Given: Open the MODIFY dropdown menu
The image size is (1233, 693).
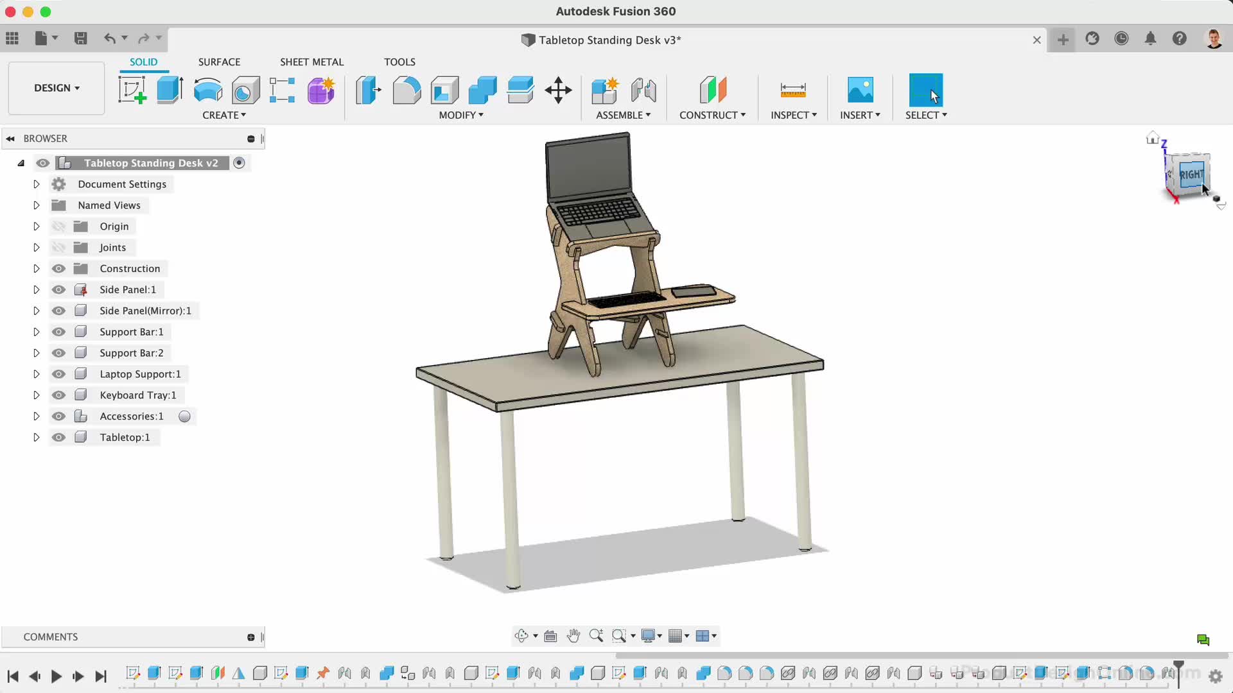Looking at the screenshot, I should tap(460, 115).
